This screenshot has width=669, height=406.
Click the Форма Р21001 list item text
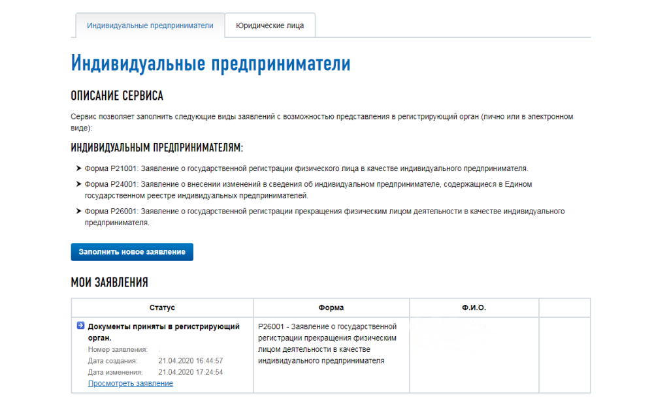306,168
